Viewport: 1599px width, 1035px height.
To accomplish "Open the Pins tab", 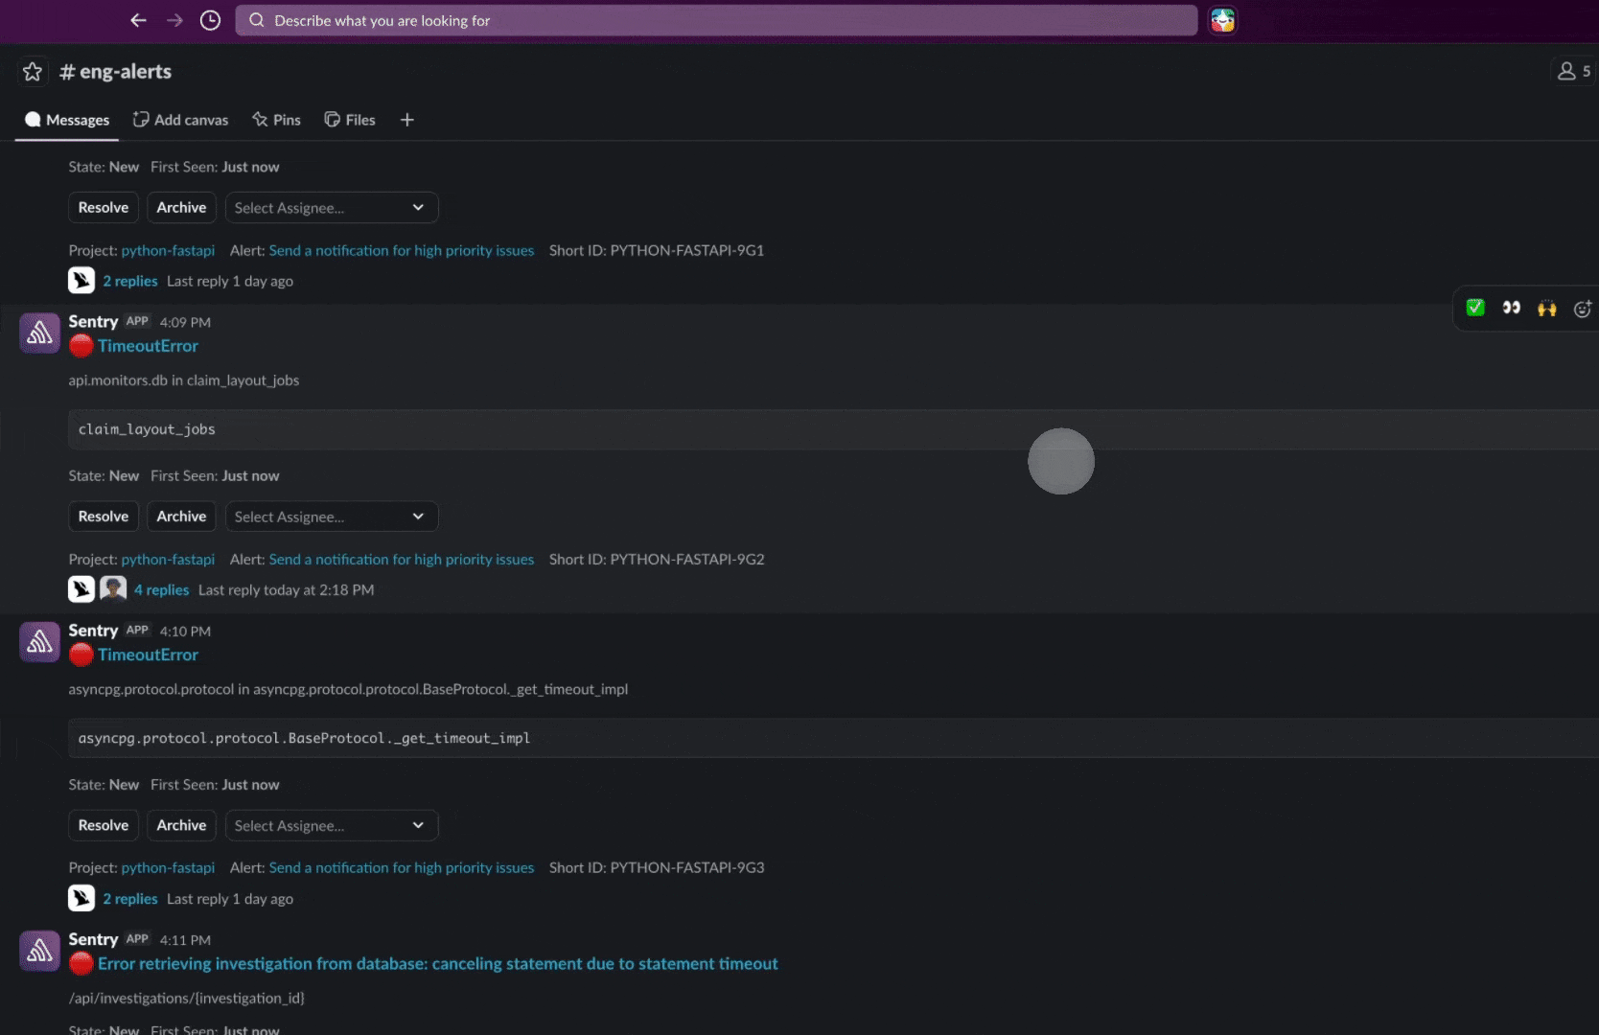I will [276, 120].
